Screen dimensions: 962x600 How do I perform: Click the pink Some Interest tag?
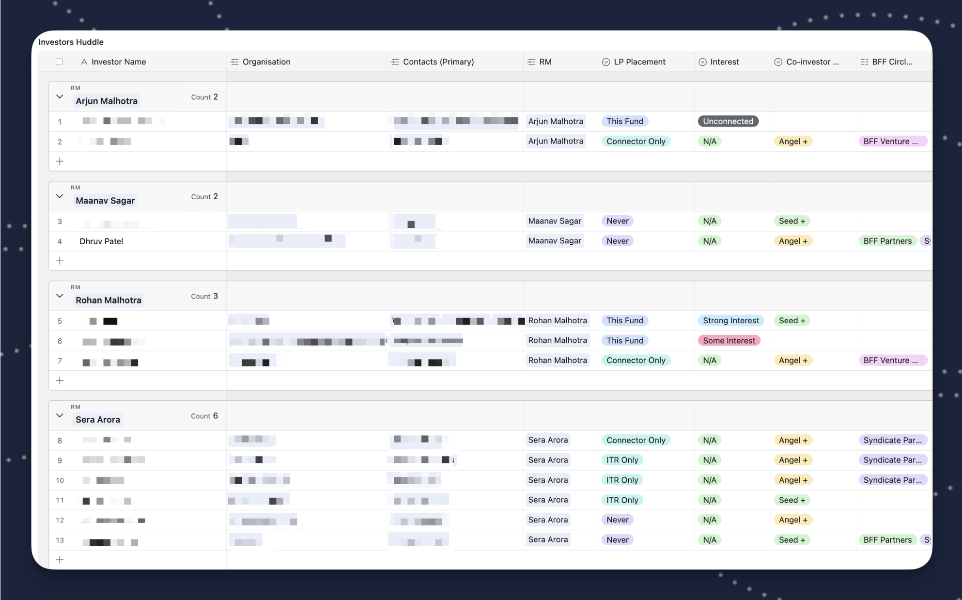tap(729, 341)
